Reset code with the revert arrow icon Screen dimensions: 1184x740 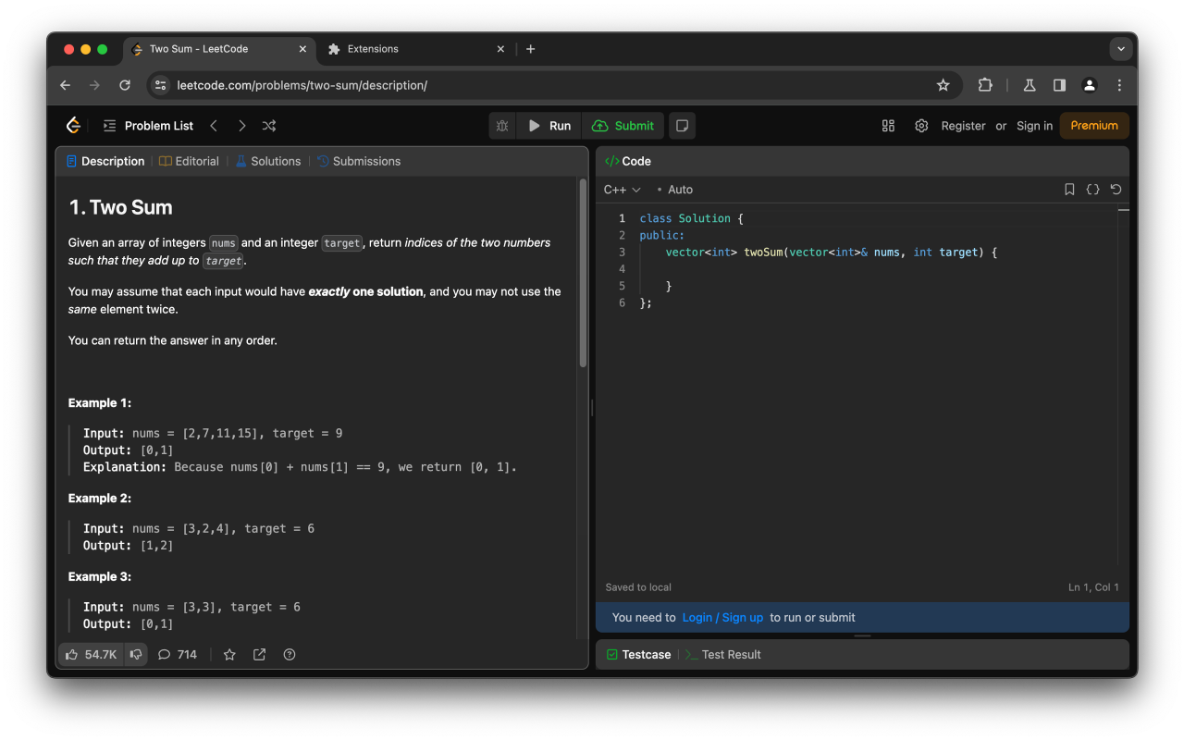[1116, 190]
